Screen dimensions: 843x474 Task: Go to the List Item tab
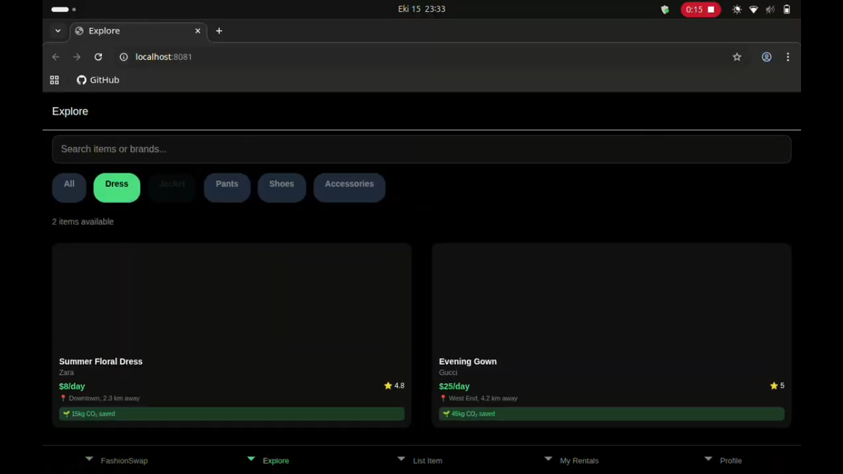(x=421, y=460)
